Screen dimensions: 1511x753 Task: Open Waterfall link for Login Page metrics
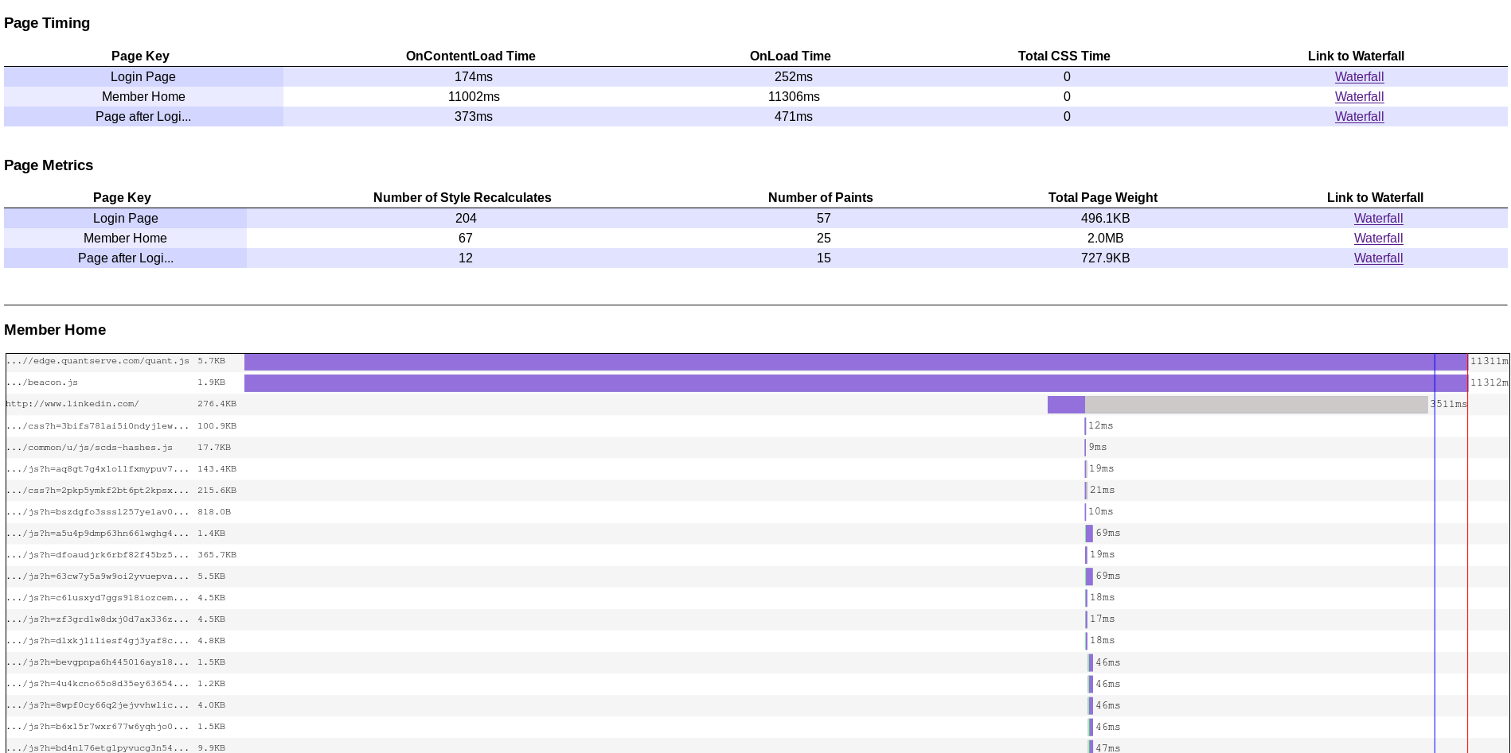tap(1378, 219)
